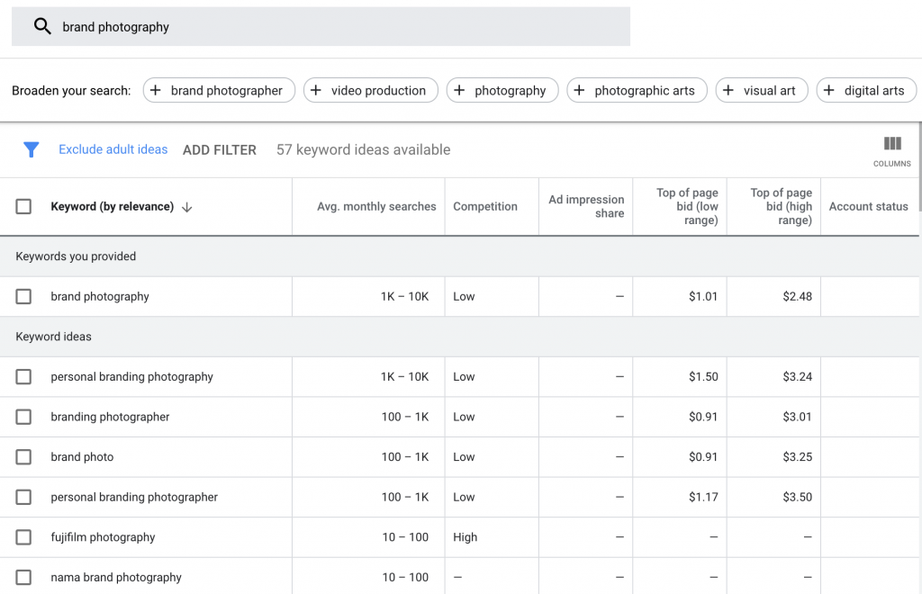922x594 pixels.
Task: Click the plus icon on digital arts
Action: [829, 91]
